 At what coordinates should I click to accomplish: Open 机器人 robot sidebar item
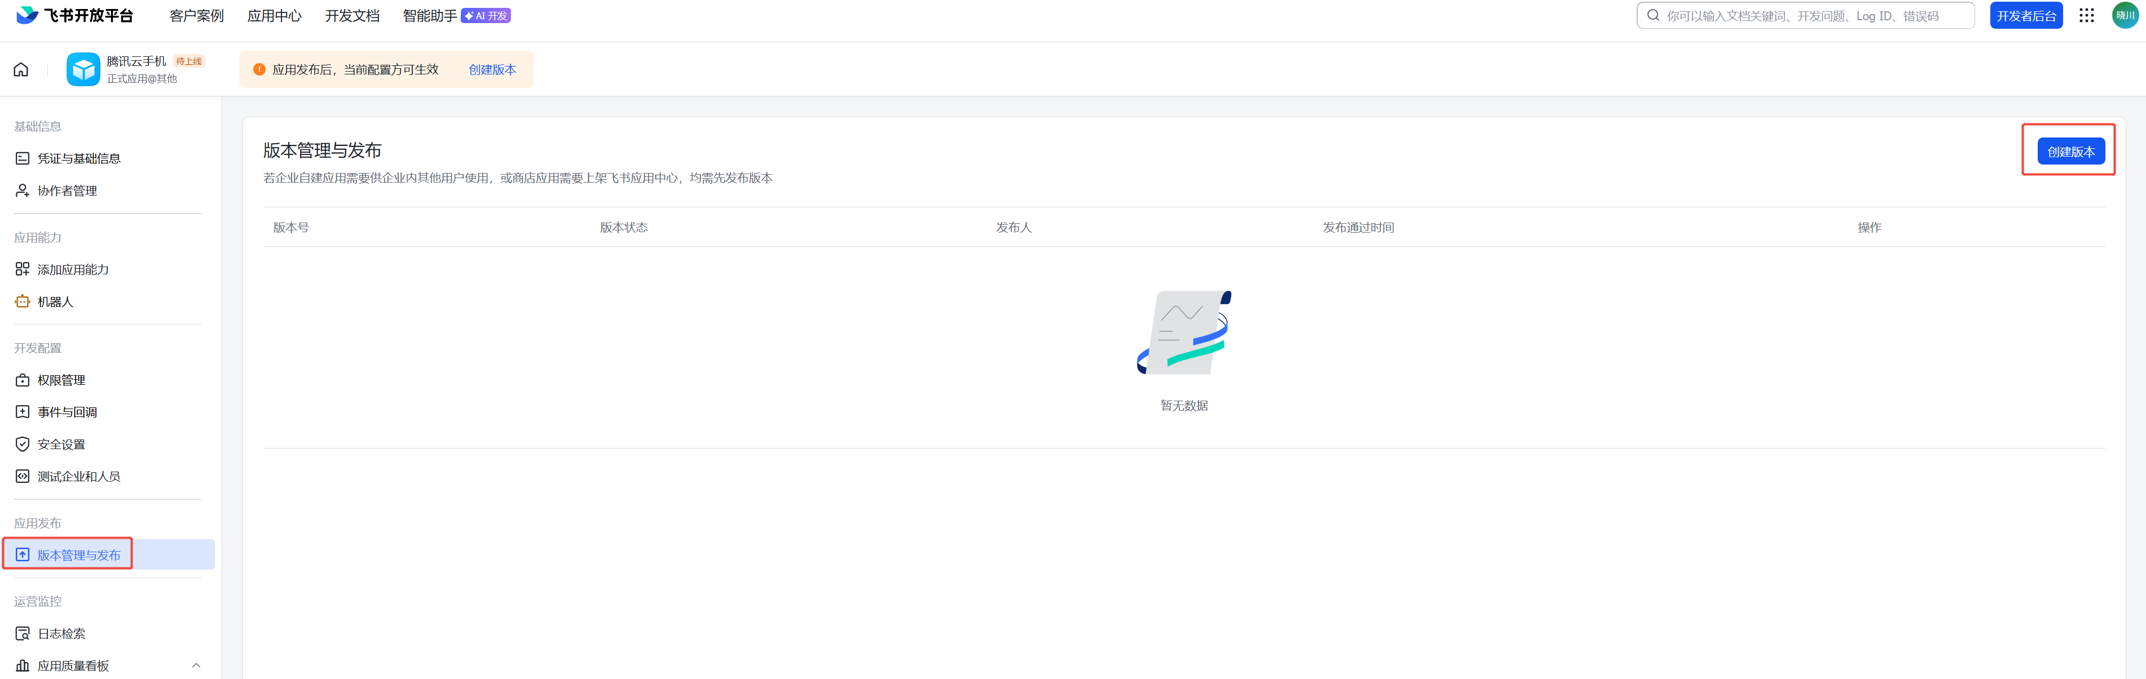55,302
